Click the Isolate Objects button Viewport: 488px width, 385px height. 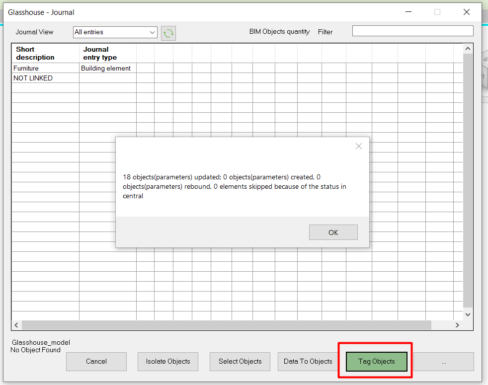(168, 361)
